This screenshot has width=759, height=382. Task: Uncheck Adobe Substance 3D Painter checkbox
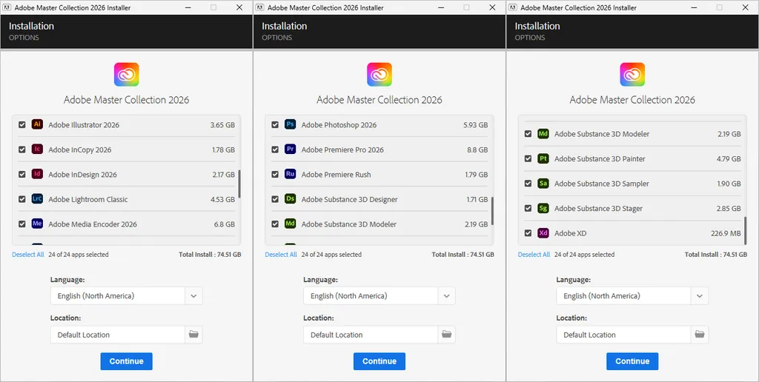(528, 158)
